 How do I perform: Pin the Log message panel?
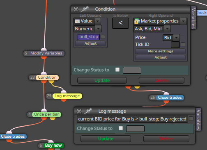point(88,111)
